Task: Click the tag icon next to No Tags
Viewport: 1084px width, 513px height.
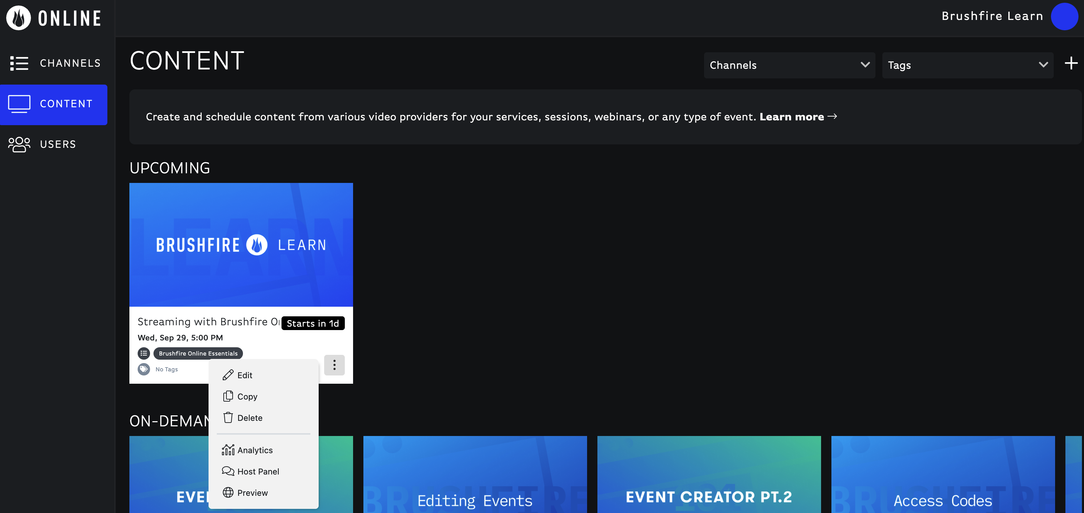Action: point(144,369)
